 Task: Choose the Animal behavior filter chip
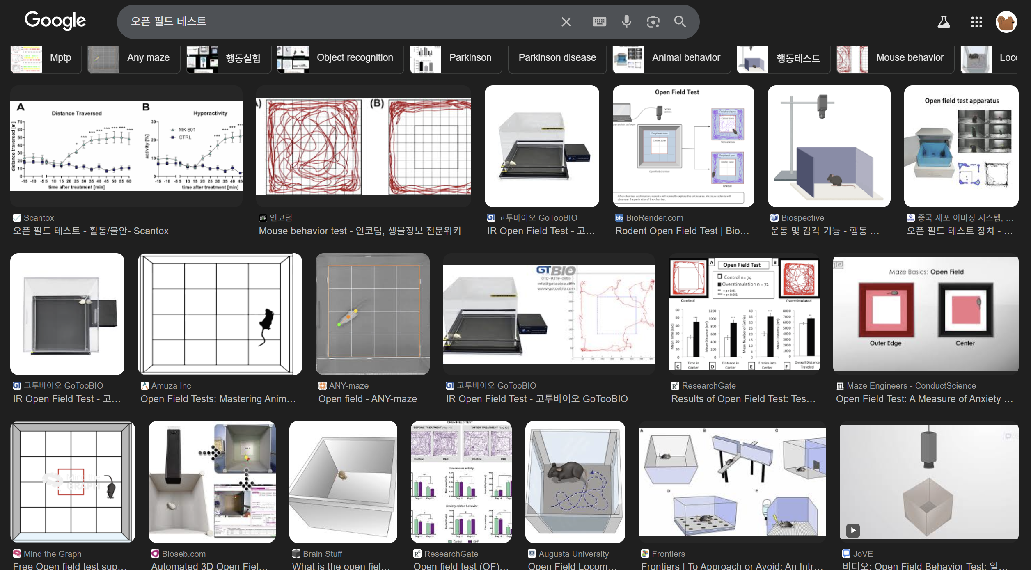(671, 58)
